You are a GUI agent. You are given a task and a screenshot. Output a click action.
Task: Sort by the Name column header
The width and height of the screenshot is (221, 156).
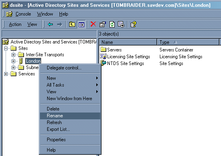(x=128, y=42)
